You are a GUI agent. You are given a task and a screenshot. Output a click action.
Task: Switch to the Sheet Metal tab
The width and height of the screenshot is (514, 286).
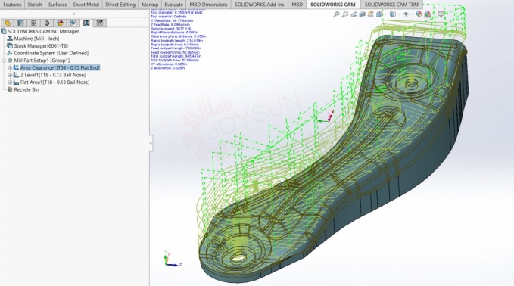point(86,5)
